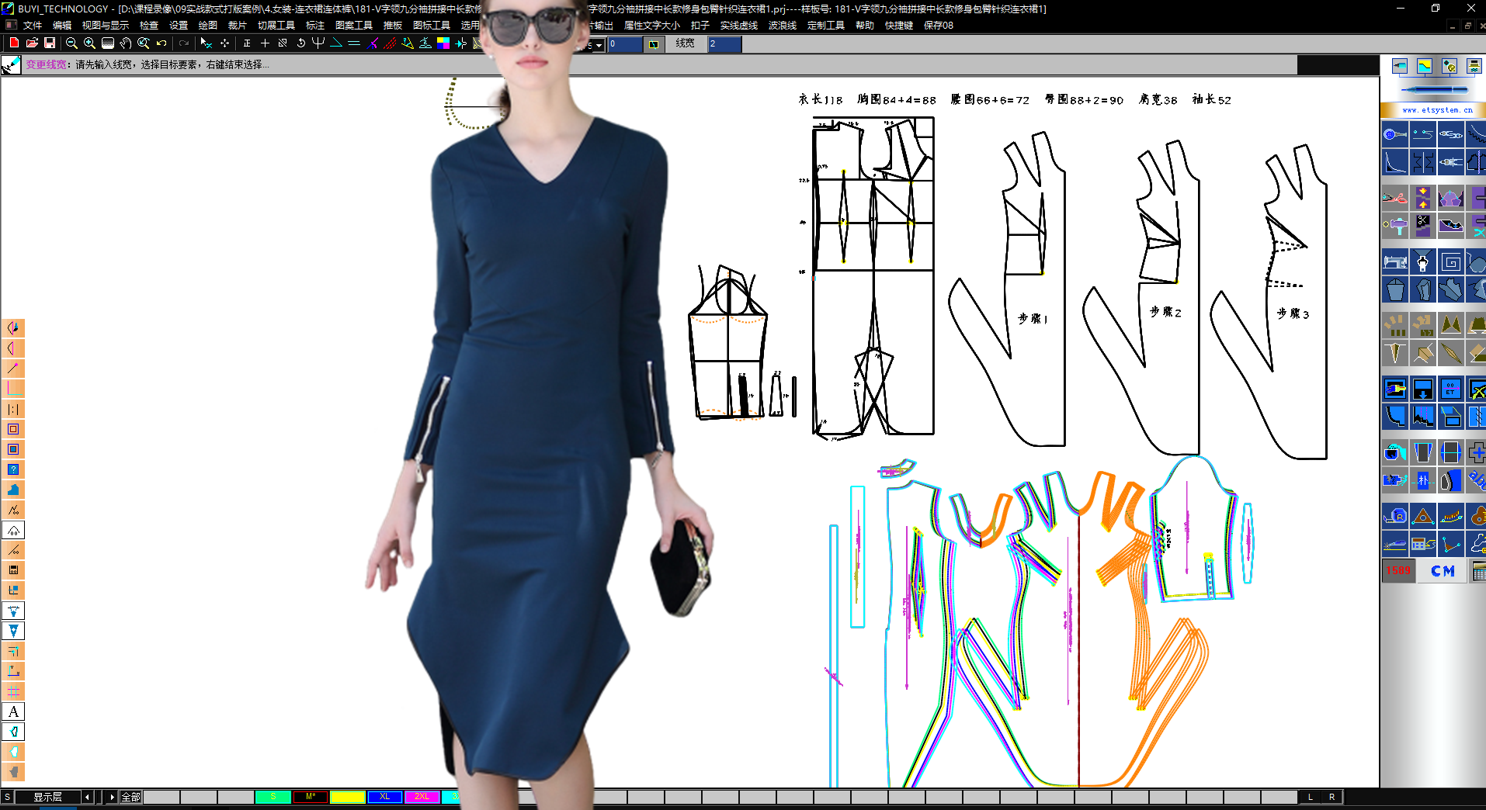The image size is (1486, 810).
Task: Click the S button at bottom-left corner
Action: click(7, 797)
